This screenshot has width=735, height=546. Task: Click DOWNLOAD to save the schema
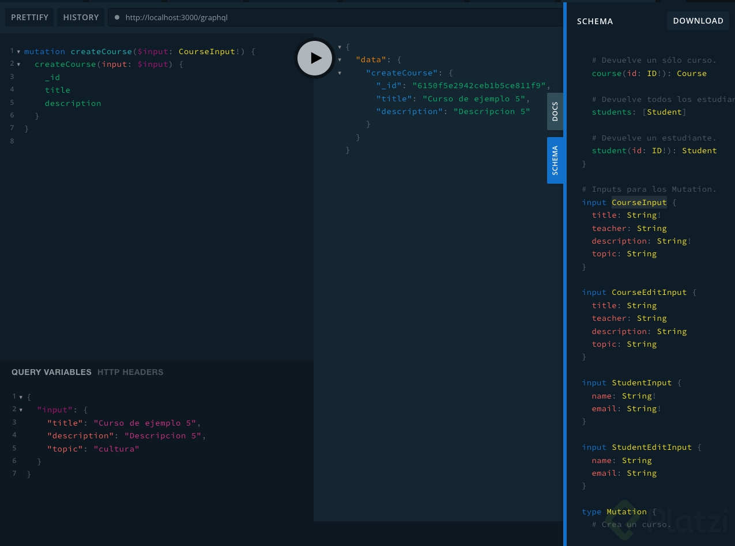pos(698,21)
